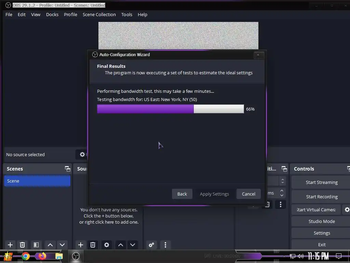Click Start Virtual Camera button

316,210
